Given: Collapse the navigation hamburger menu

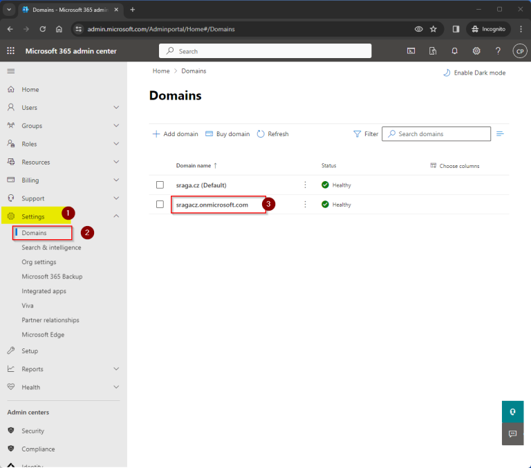Looking at the screenshot, I should pyautogui.click(x=11, y=71).
